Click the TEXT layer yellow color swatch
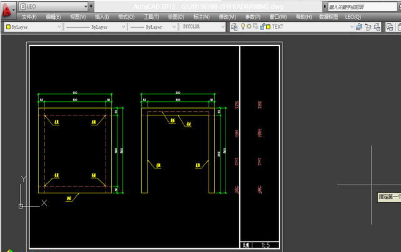 (268, 27)
